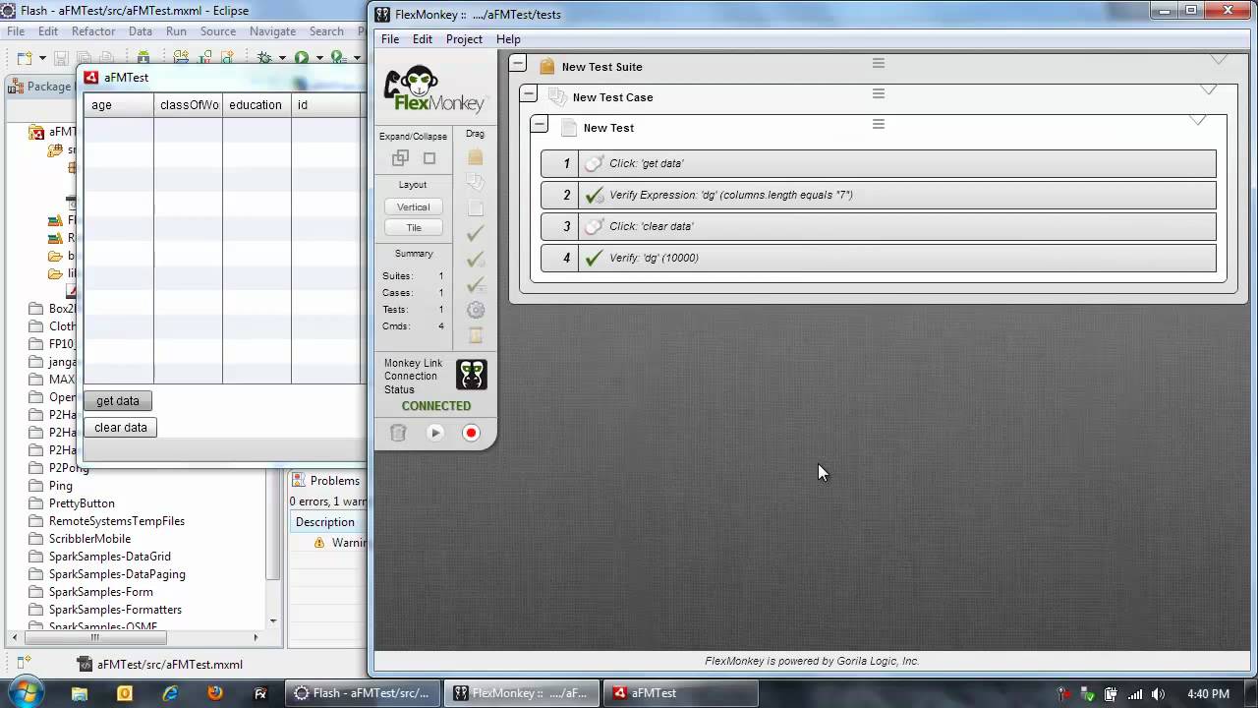
Task: Collapse New Test Case with minus button
Action: [529, 94]
